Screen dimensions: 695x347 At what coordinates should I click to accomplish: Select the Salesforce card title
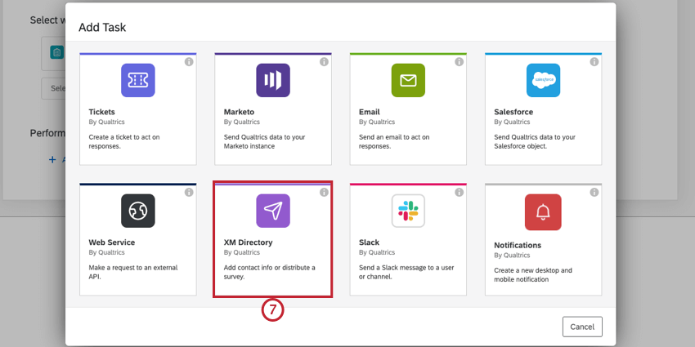click(513, 112)
